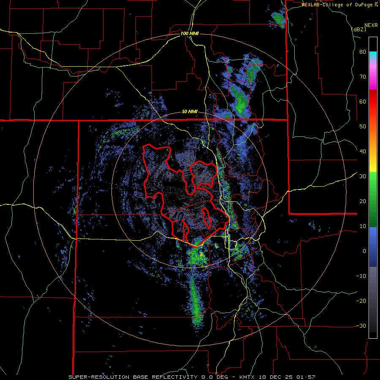Click the -30 value on the dBZ scale

361,326
